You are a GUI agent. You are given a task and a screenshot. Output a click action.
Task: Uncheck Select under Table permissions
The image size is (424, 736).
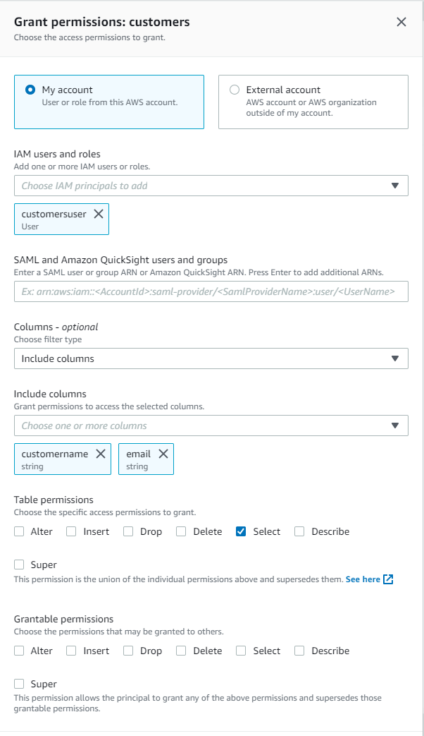tap(241, 531)
